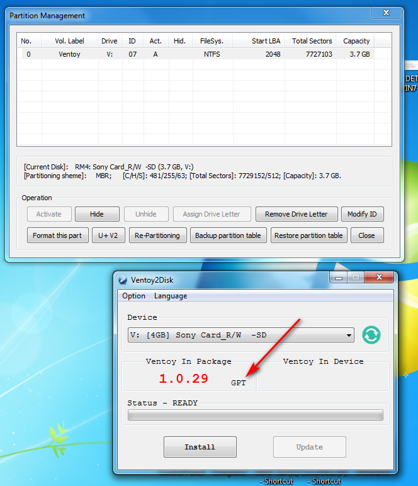Close the Ventoy2Disk window
The width and height of the screenshot is (418, 486).
pos(379,277)
